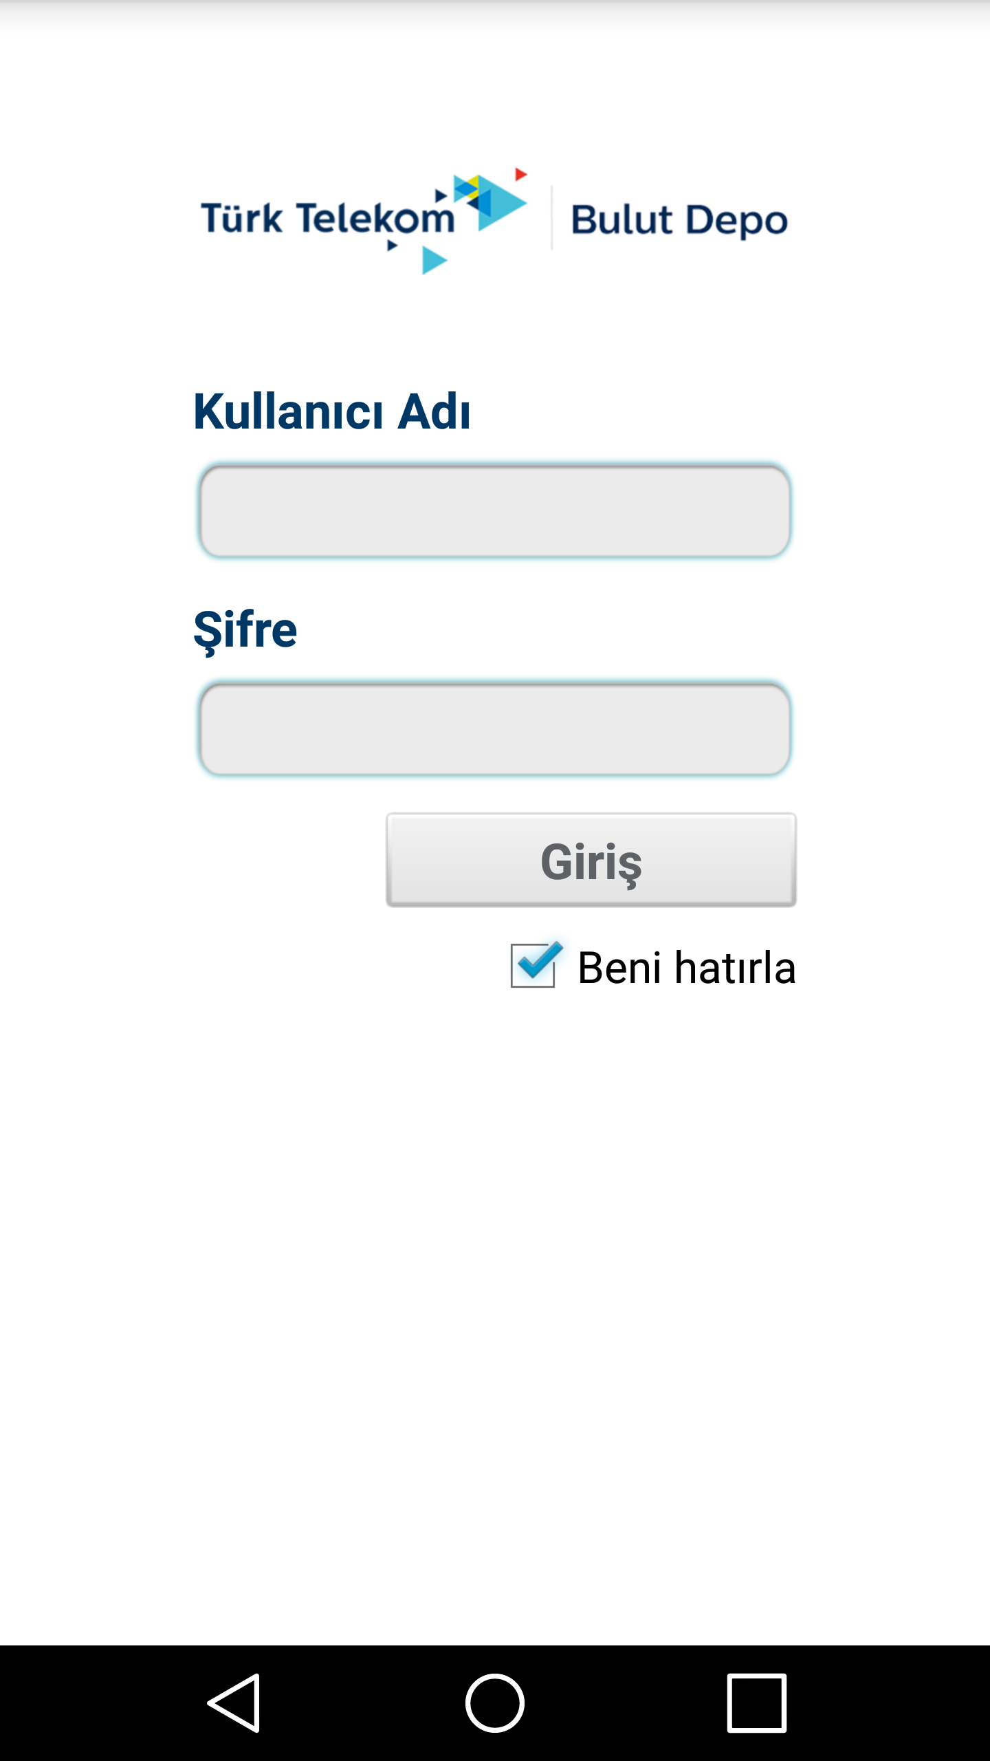Tap the red triangle atop the logo
The image size is (990, 1761).
coord(520,174)
